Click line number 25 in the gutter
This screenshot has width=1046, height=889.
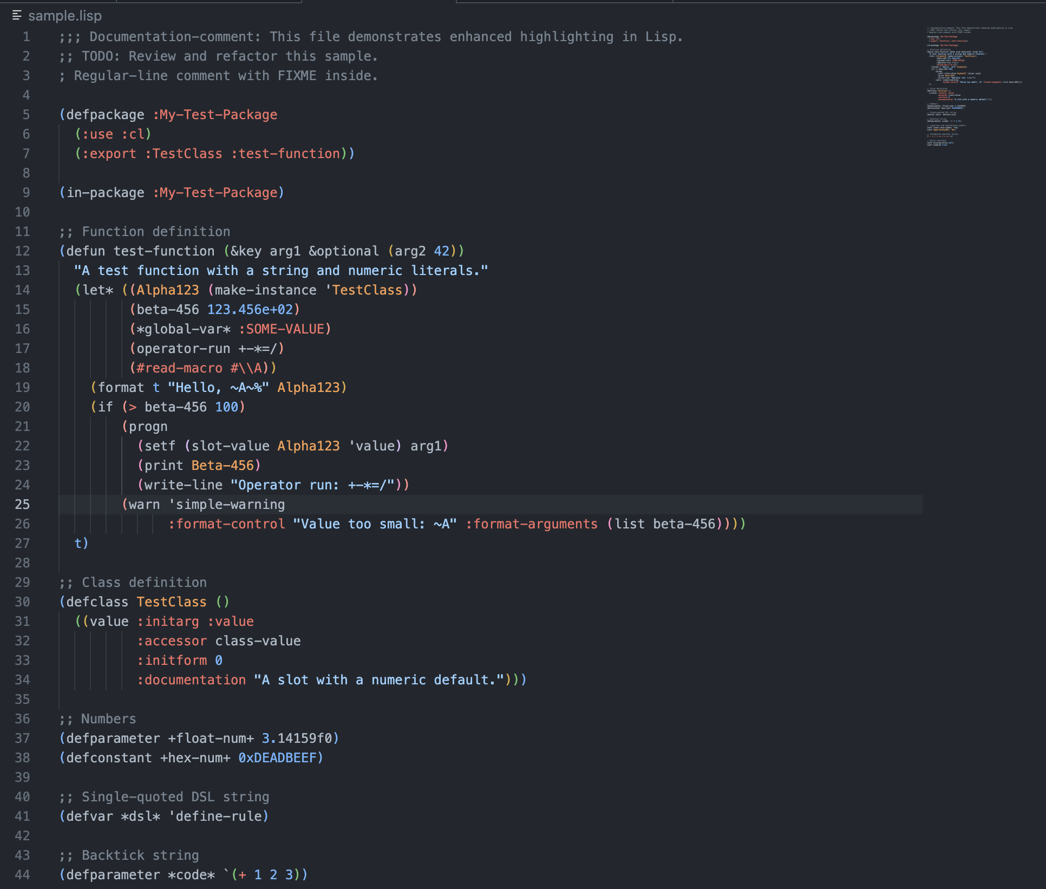click(22, 505)
